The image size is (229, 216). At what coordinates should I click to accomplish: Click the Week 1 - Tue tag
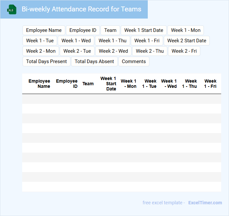pos(40,41)
